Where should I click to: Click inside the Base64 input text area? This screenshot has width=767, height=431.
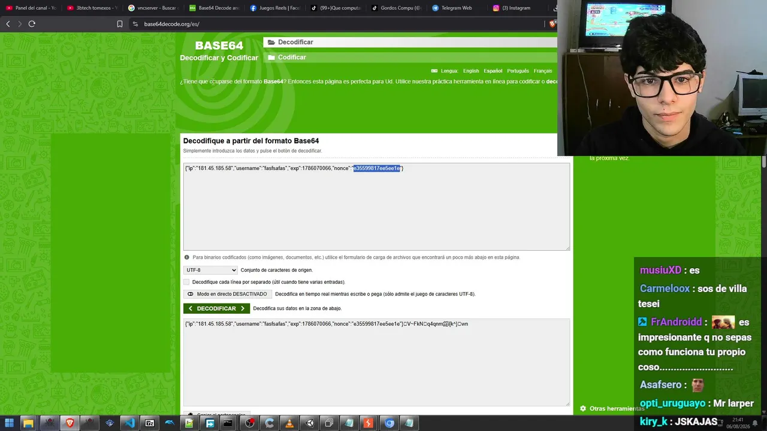[376, 207]
